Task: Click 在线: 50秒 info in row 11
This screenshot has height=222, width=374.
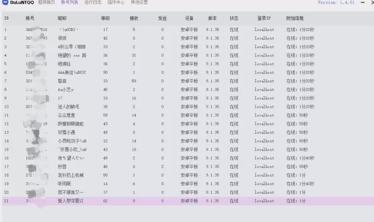Action: pos(297,115)
